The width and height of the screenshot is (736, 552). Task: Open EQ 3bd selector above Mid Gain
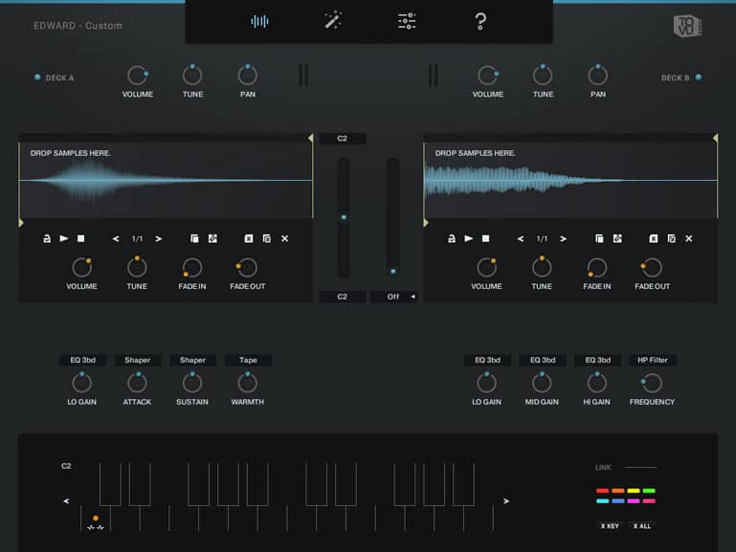point(543,360)
